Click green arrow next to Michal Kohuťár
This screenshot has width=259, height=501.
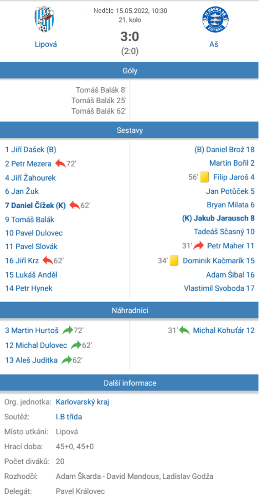click(185, 330)
